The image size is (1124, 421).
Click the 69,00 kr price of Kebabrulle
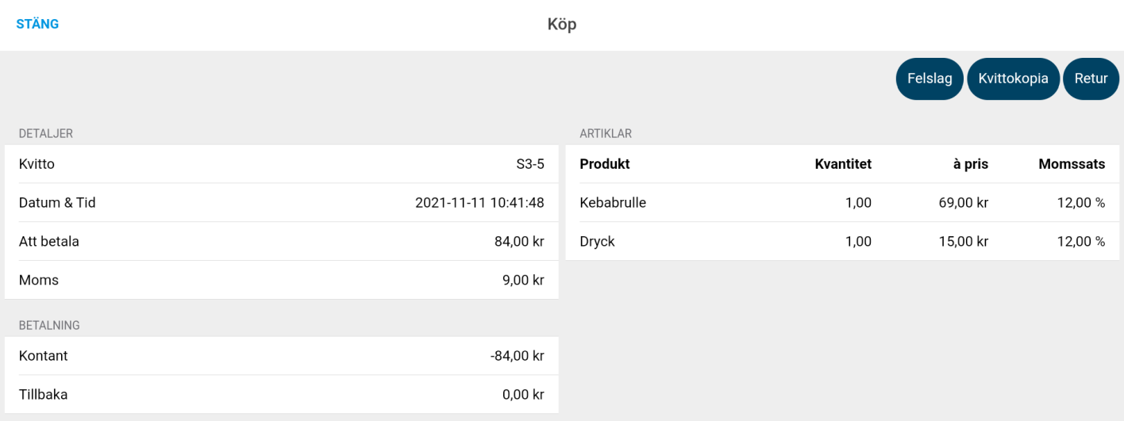click(x=963, y=203)
